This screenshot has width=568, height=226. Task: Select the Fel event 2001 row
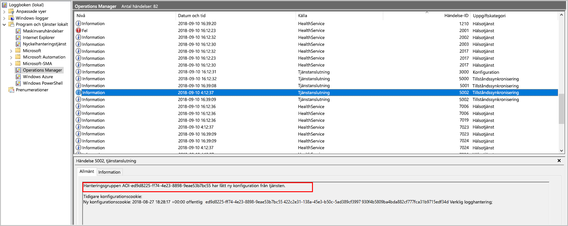316,31
